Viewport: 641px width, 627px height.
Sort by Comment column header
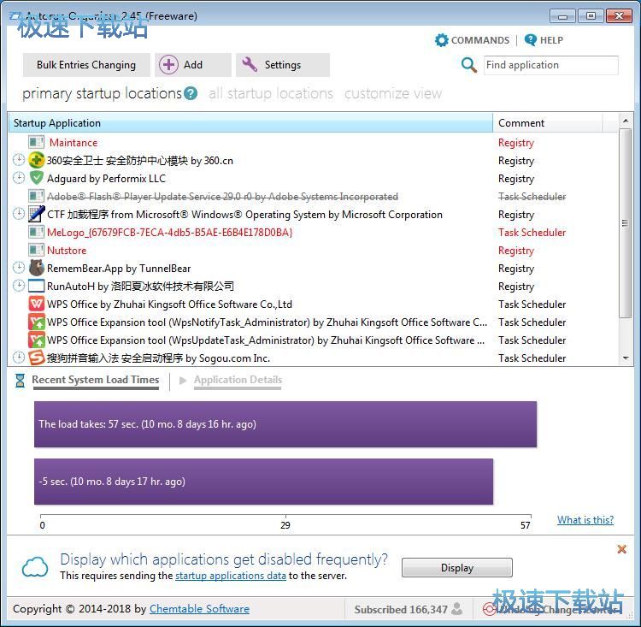pyautogui.click(x=547, y=123)
